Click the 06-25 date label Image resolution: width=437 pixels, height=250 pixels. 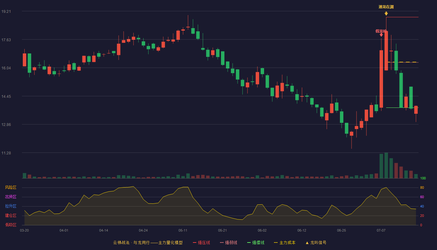pos(341,230)
